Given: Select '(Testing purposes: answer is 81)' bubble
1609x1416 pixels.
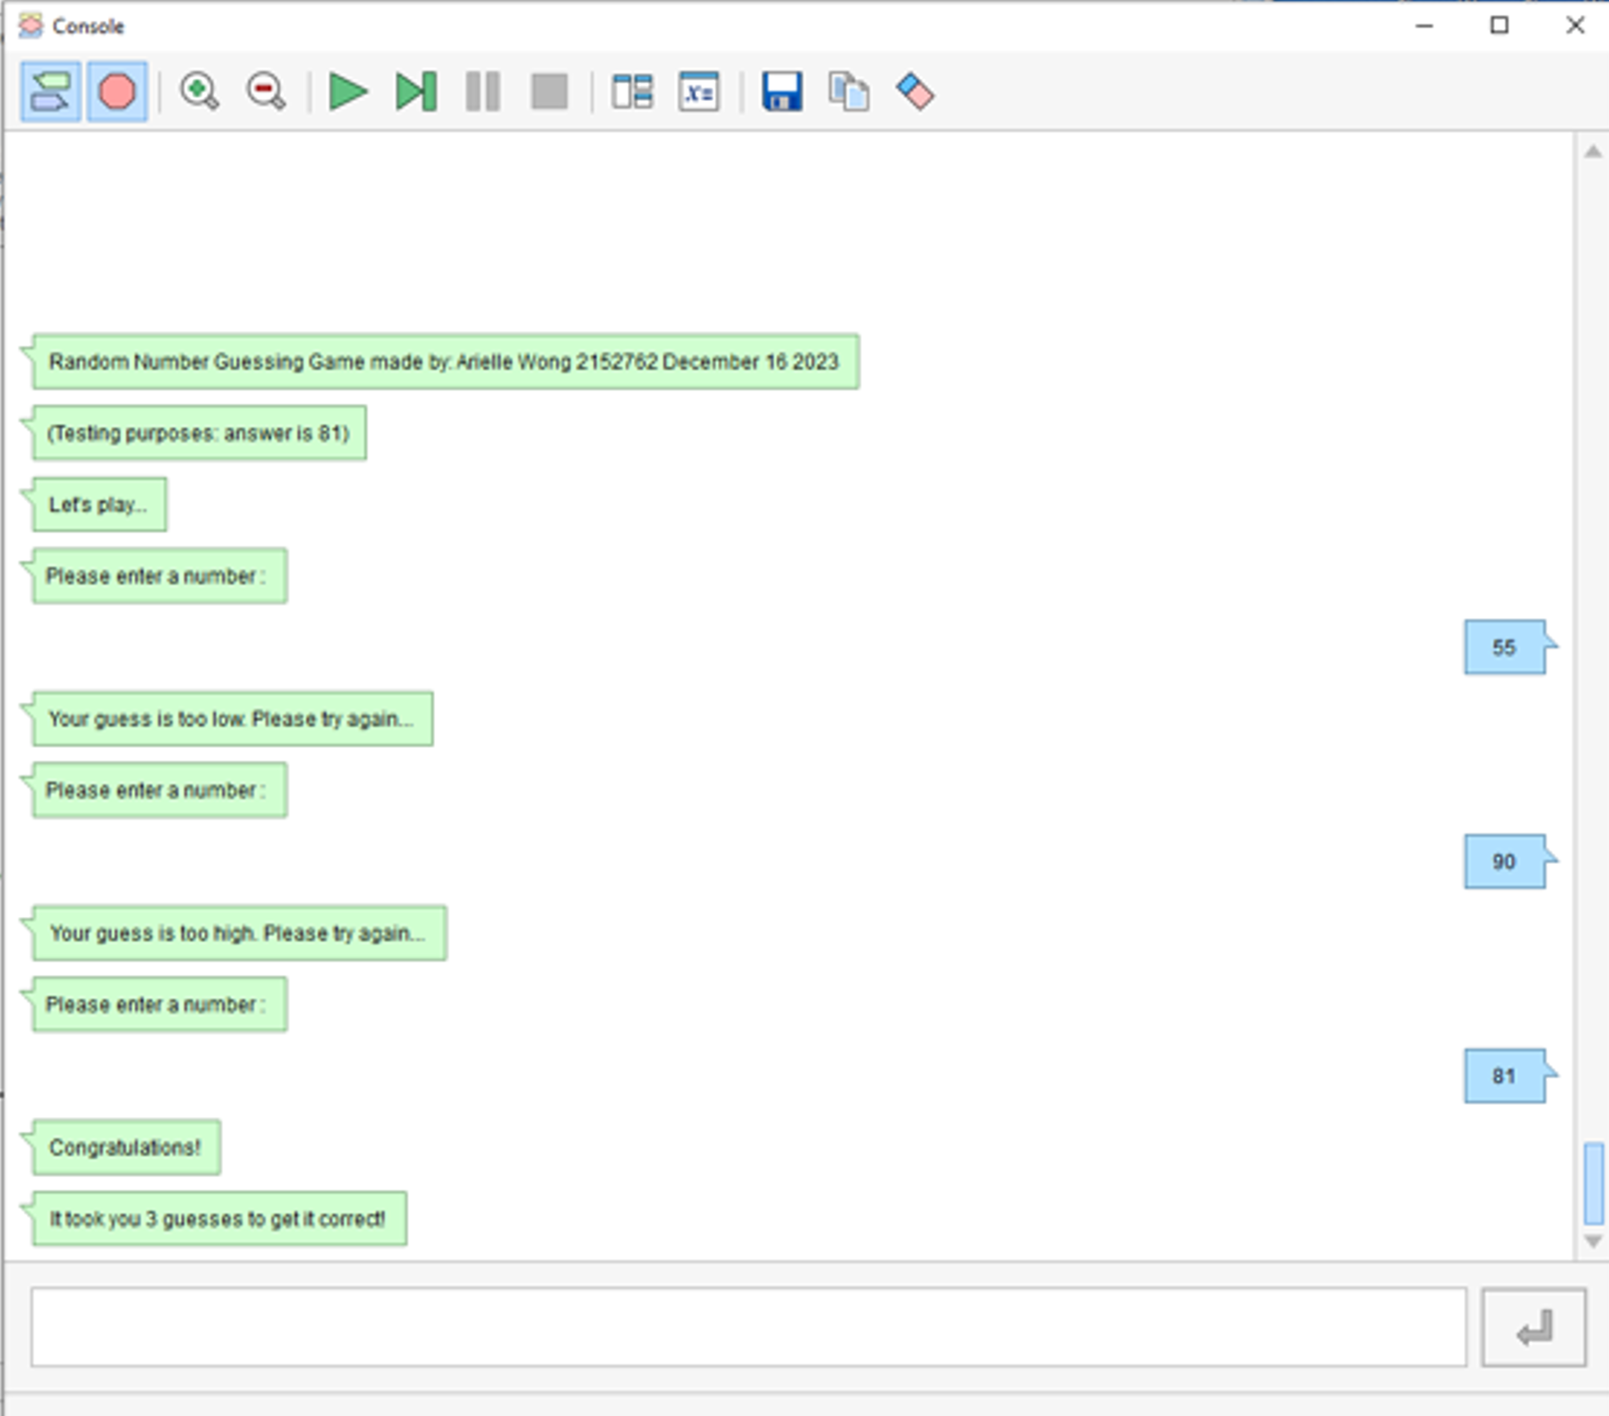Looking at the screenshot, I should [199, 433].
